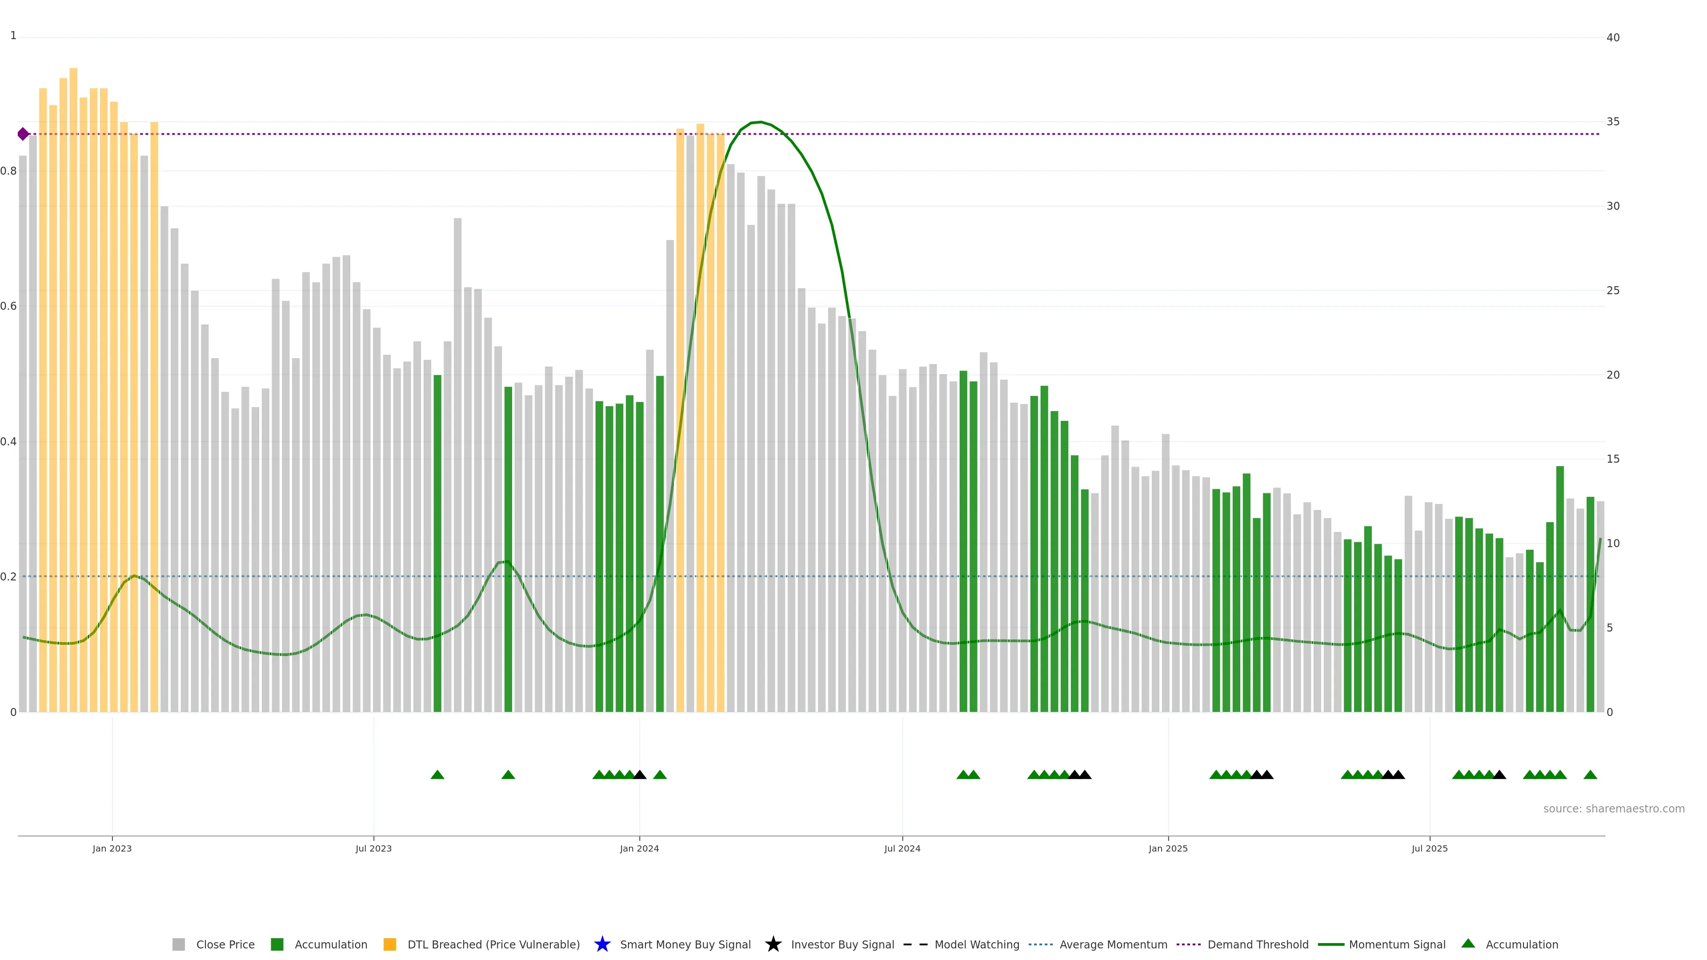The height and width of the screenshot is (960, 1707).
Task: Click the orange DTL Breached legend square
Action: click(x=390, y=944)
